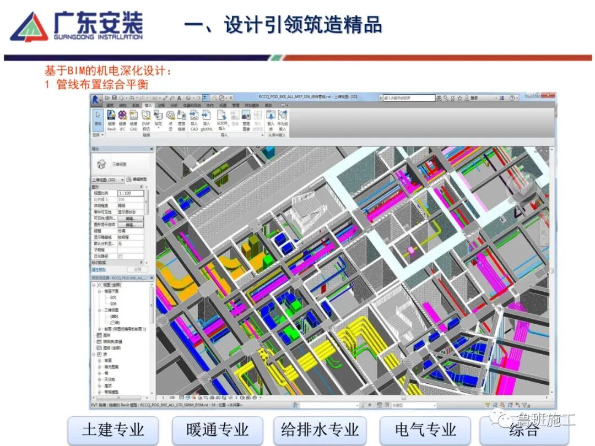Select the {3D} view in browser
The width and height of the screenshot is (595, 446).
click(114, 316)
